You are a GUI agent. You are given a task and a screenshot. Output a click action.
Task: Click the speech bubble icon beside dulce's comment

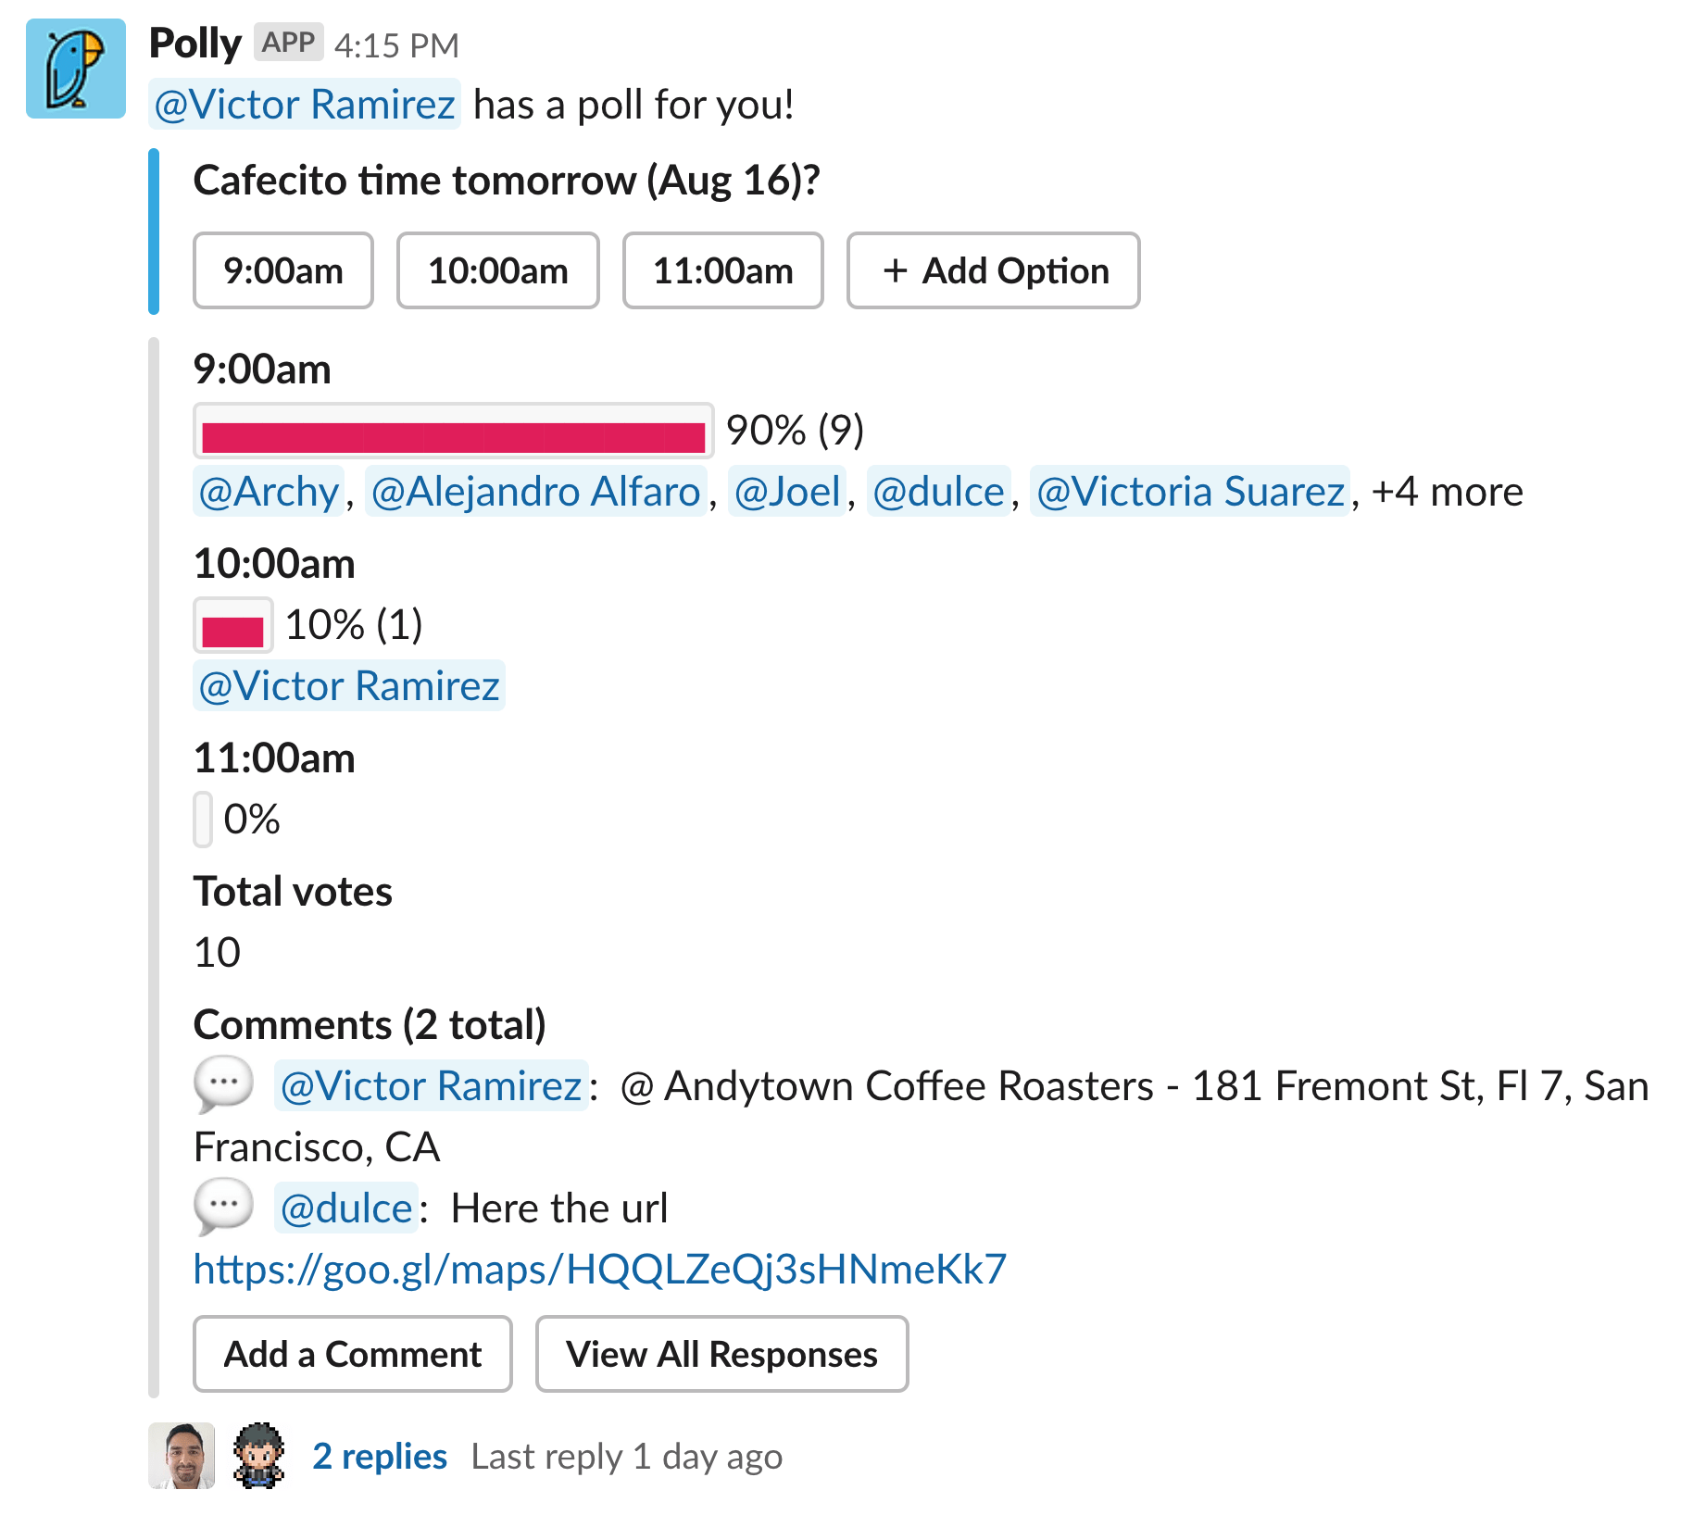tap(223, 1207)
